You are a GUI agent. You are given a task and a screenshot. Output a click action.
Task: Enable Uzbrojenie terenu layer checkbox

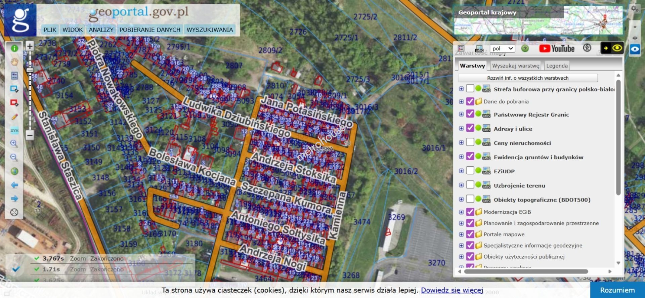[470, 185]
